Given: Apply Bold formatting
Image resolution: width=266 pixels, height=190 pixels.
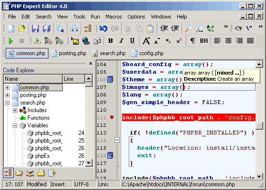Looking at the screenshot, I should coord(111,41).
